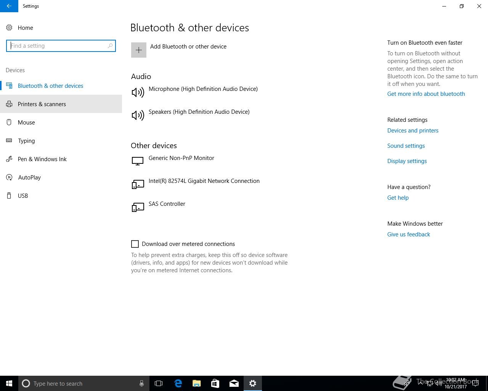Image resolution: width=488 pixels, height=391 pixels.
Task: Select Microphone (High Definition Audio Device) text
Action: [x=203, y=89]
